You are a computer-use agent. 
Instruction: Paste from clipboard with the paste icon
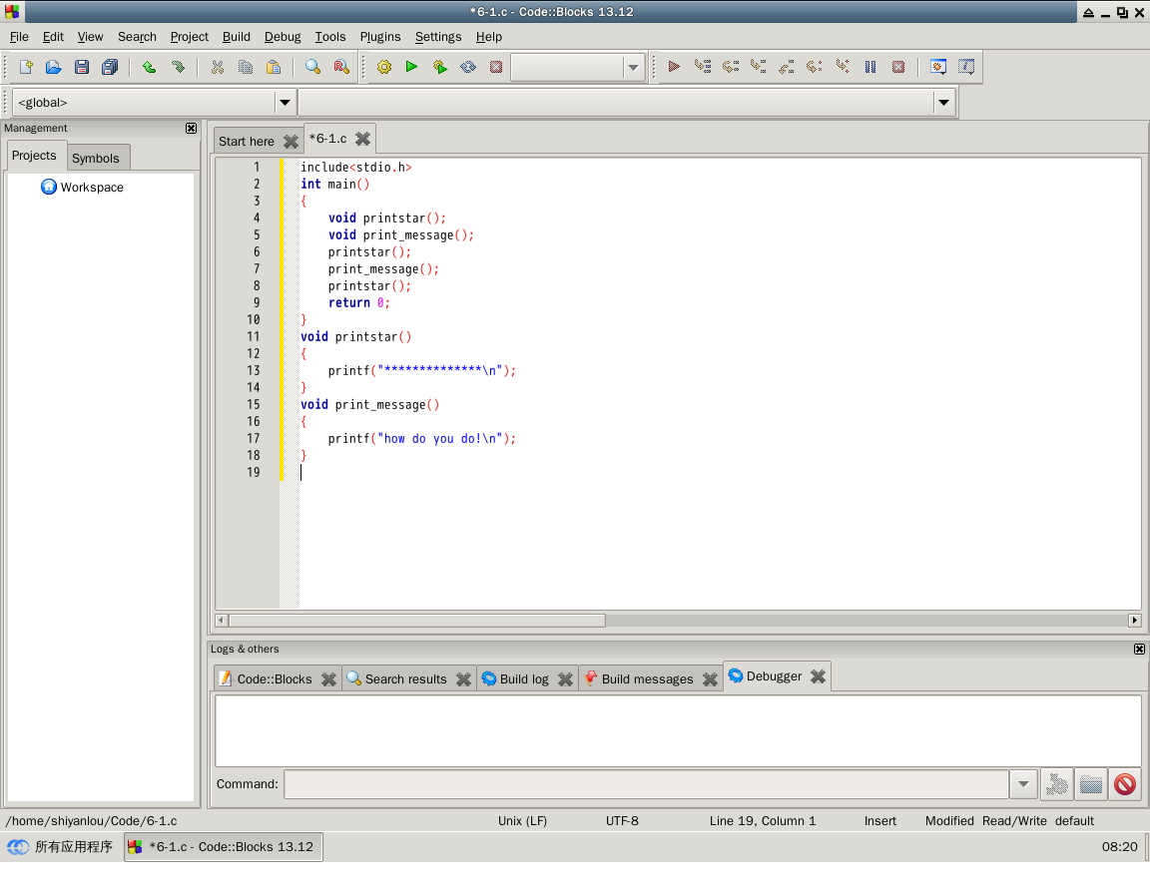(x=274, y=67)
